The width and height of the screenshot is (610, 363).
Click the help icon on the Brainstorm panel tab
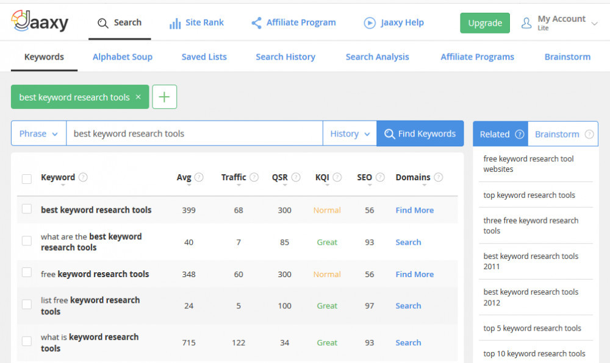click(589, 135)
